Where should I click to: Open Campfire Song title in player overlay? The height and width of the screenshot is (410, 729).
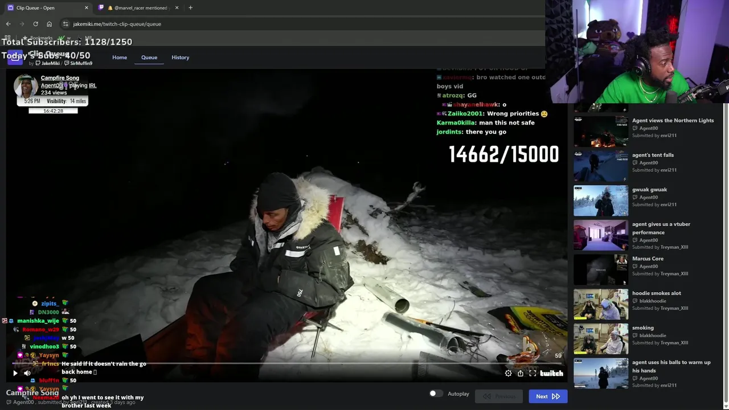pos(60,78)
